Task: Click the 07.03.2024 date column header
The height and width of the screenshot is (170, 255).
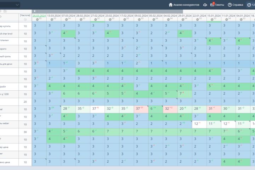Action: pyautogui.click(x=68, y=16)
